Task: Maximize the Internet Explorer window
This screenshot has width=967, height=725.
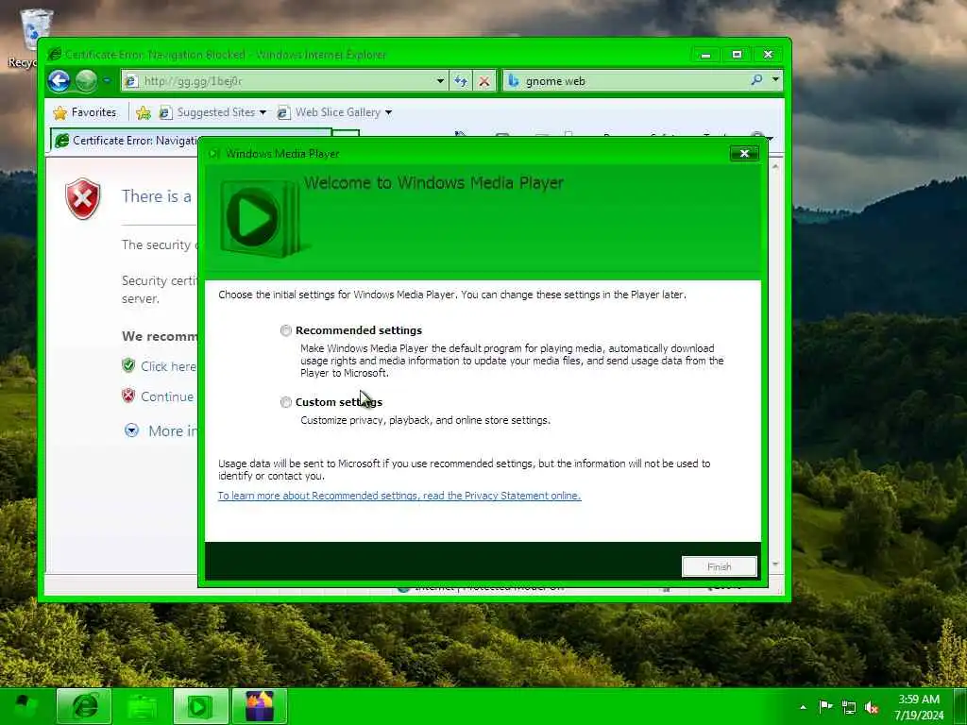Action: (x=737, y=55)
